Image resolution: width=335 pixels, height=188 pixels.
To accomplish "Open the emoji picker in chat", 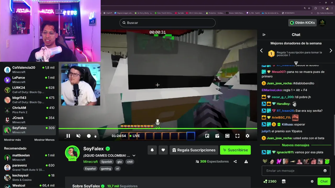I will [325, 171].
